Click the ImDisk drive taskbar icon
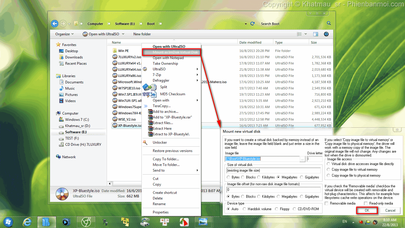405x228 pixels. point(144,222)
